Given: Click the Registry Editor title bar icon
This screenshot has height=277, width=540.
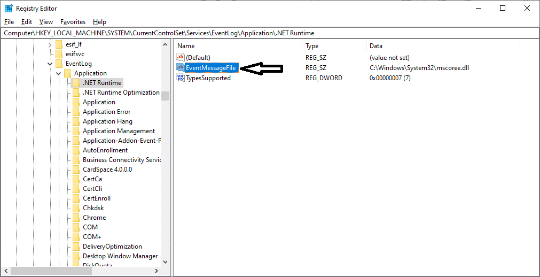Looking at the screenshot, I should 9,8.
